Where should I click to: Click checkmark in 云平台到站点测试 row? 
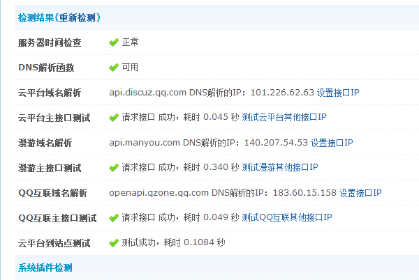click(114, 242)
